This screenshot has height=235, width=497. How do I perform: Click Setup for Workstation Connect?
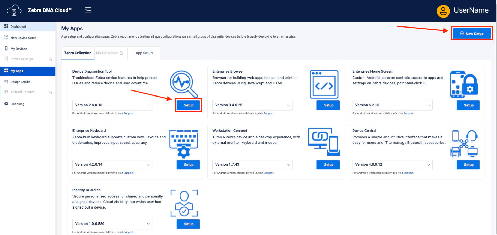[328, 165]
